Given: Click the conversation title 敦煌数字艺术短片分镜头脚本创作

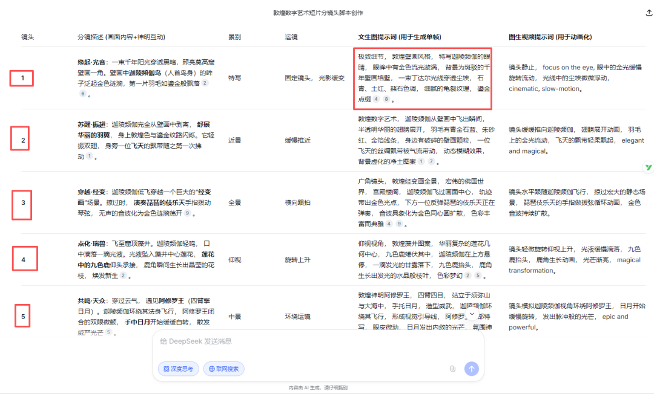Looking at the screenshot, I should pyautogui.click(x=326, y=13).
